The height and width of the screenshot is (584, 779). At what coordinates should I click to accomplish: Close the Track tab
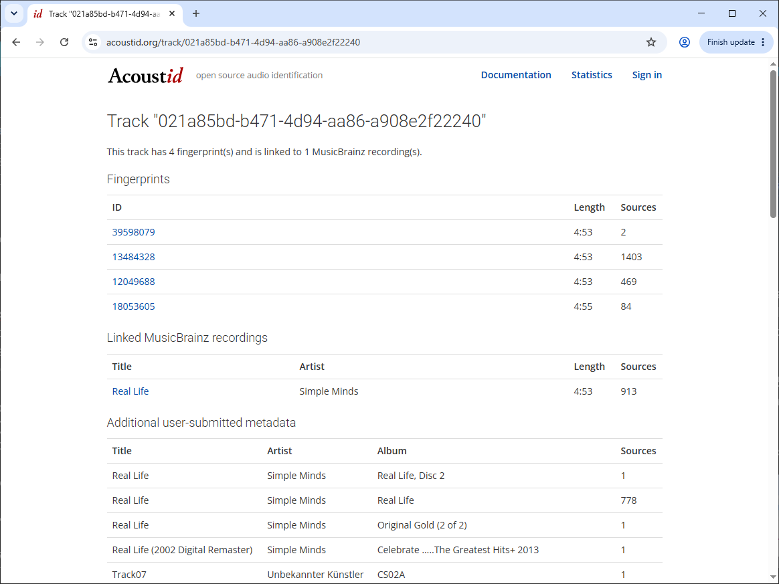click(x=172, y=14)
